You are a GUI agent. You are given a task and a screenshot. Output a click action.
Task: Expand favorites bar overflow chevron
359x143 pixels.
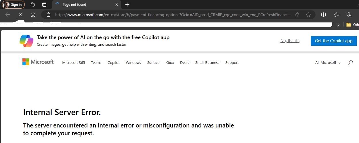click(x=339, y=25)
